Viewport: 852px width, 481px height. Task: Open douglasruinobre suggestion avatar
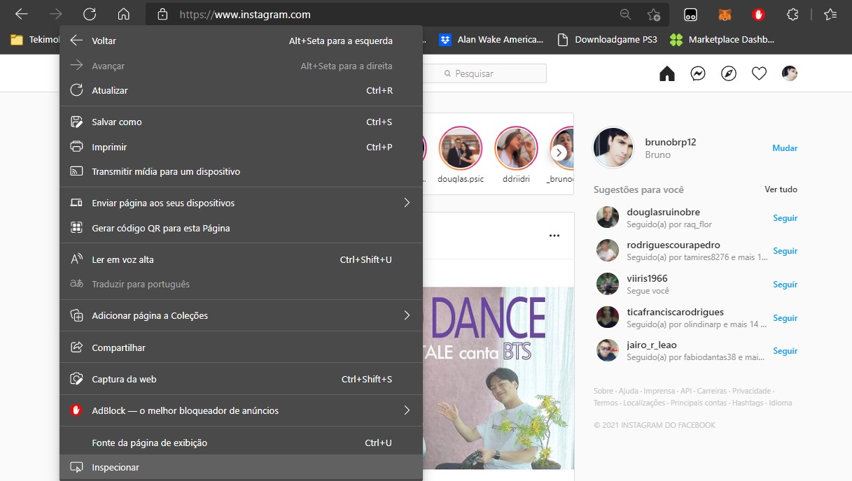pos(608,217)
